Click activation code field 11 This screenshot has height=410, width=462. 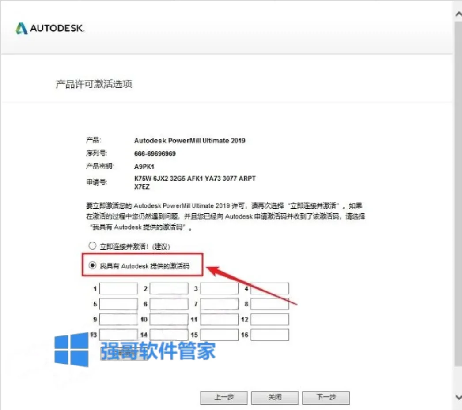(220, 320)
